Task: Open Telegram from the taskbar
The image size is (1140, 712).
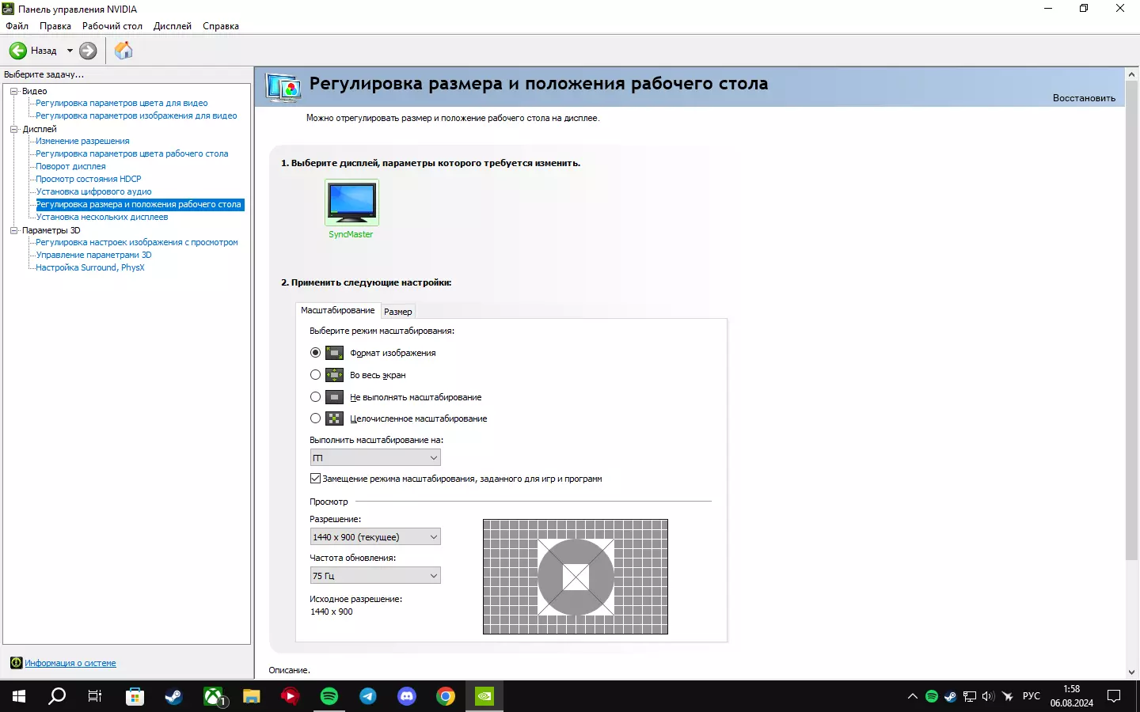Action: [368, 696]
